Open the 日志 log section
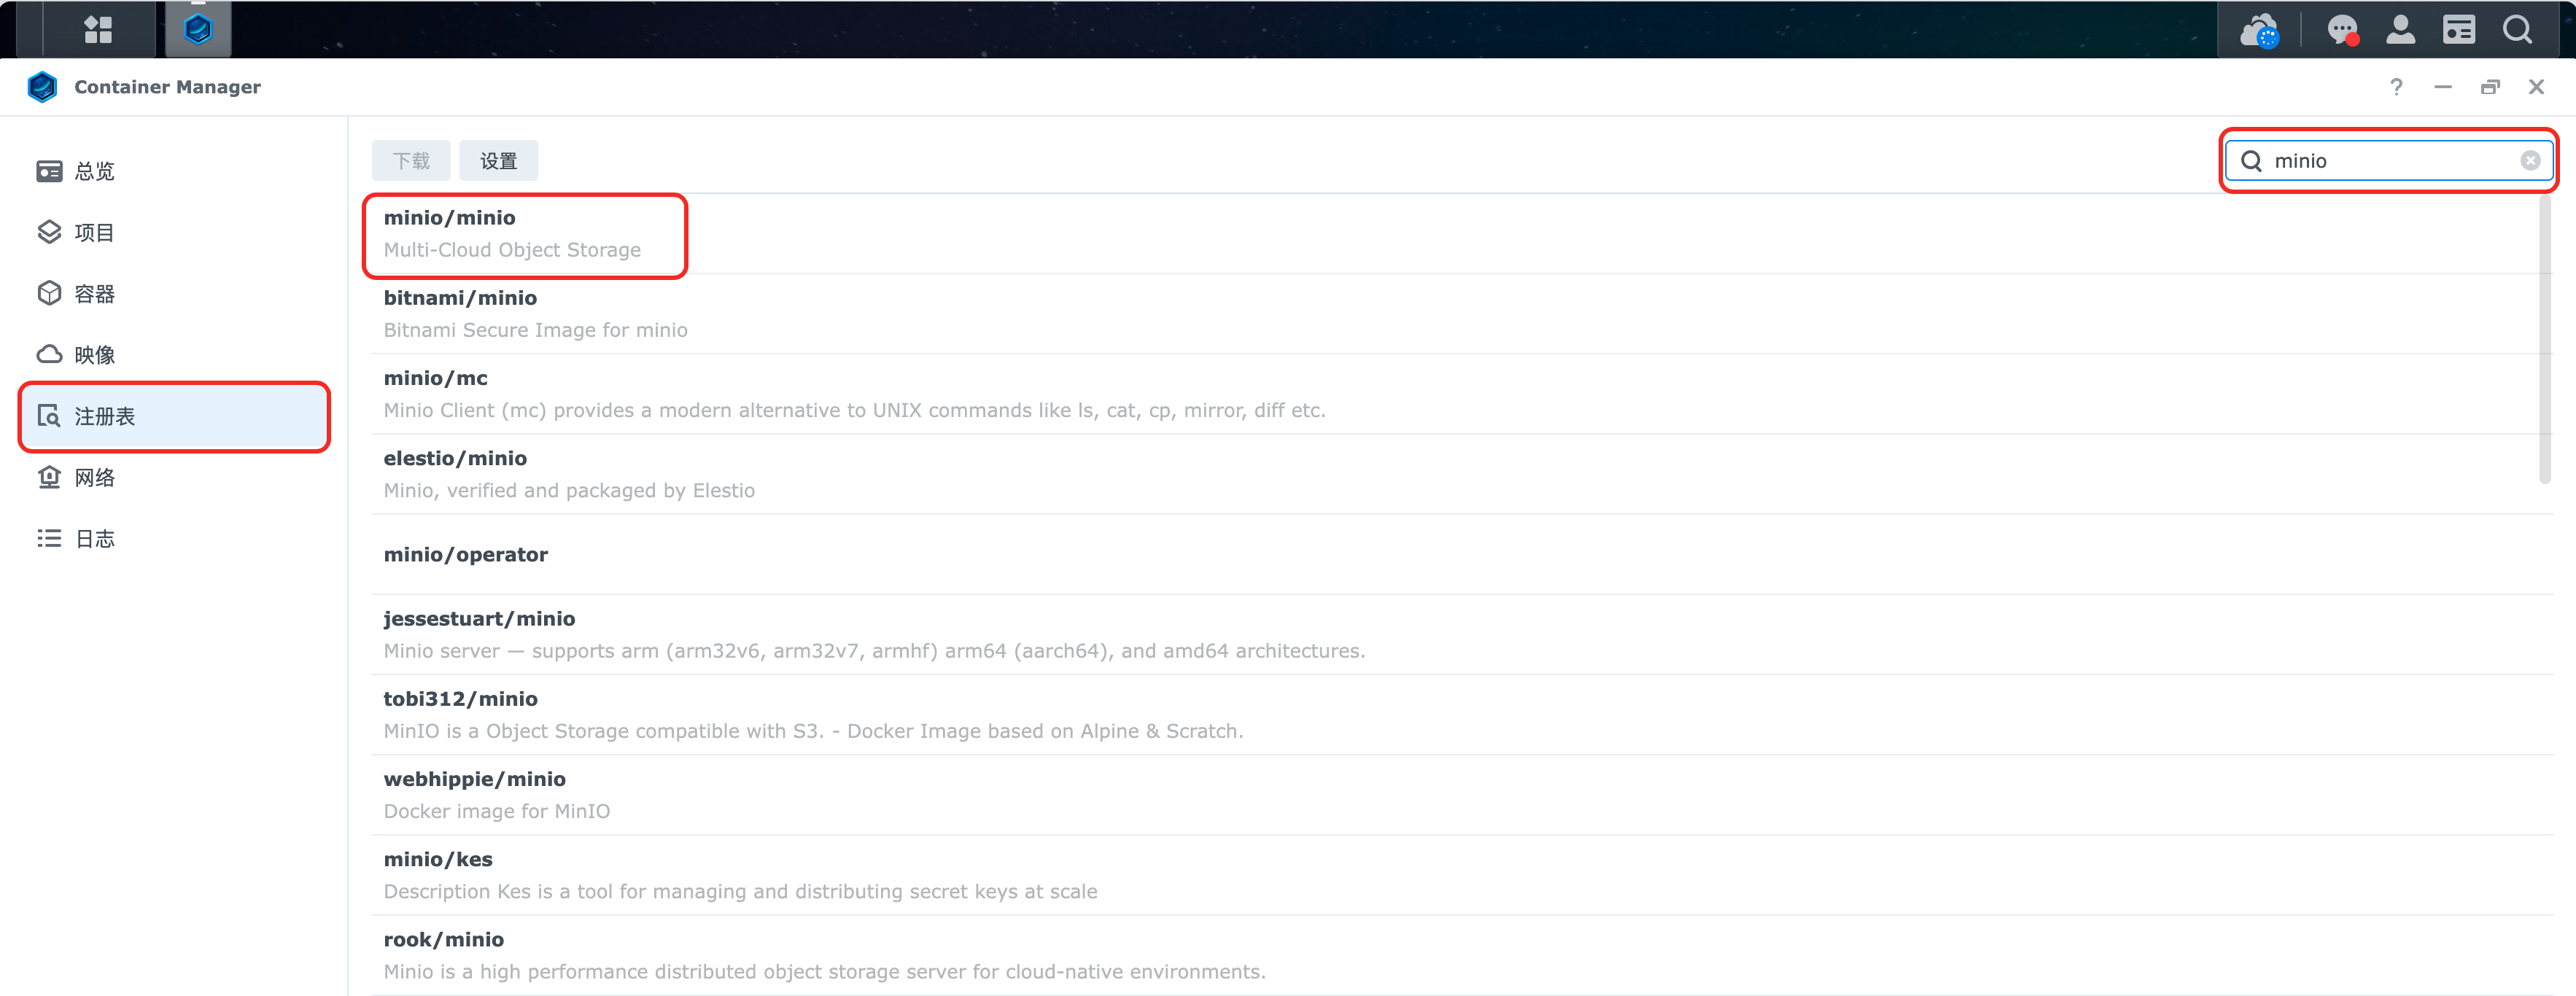The height and width of the screenshot is (996, 2576). point(94,539)
